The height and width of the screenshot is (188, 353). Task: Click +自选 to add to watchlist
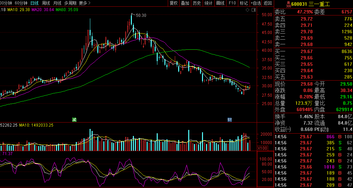pos(256,3)
